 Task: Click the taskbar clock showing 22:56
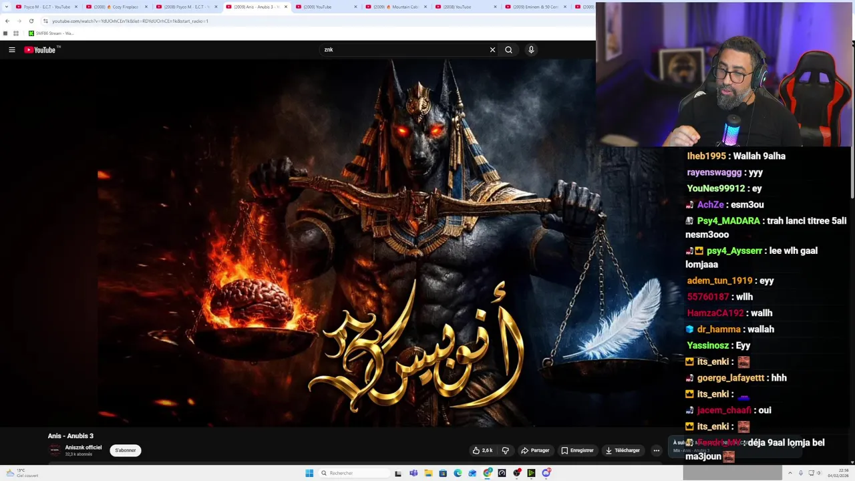pyautogui.click(x=838, y=473)
